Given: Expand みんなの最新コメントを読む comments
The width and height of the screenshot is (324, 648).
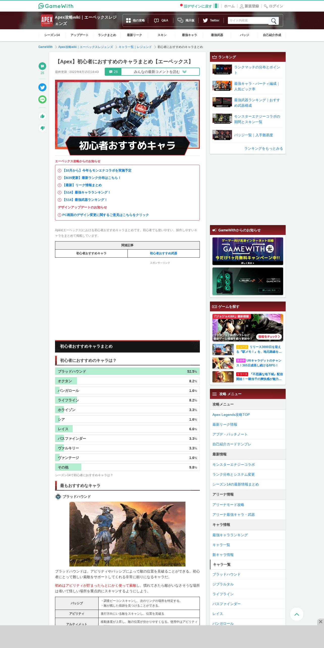Looking at the screenshot, I should 160,72.
